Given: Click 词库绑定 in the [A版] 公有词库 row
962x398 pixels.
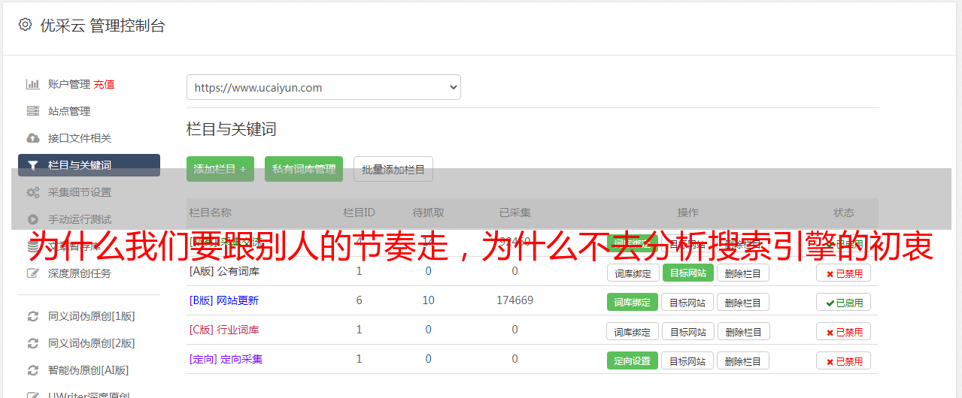Looking at the screenshot, I should tap(633, 273).
